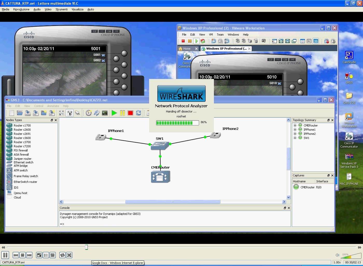
Task: Open console to all devices (terminal icon)
Action: point(105,113)
